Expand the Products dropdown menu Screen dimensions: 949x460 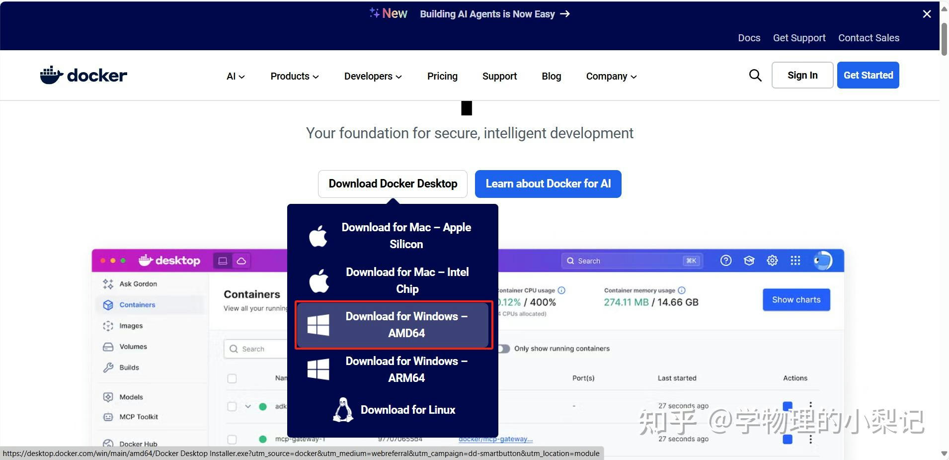click(x=294, y=76)
